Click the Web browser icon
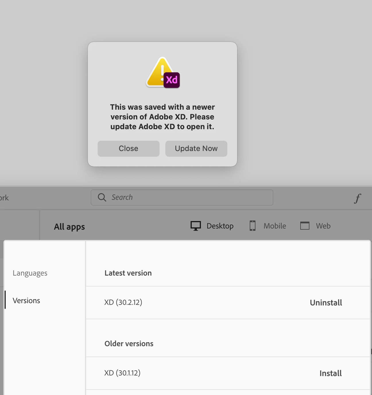 (305, 226)
